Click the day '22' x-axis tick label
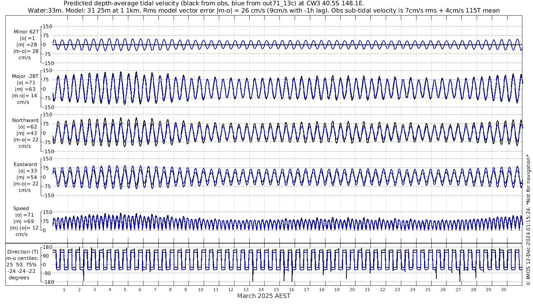533x304 pixels. point(382,290)
